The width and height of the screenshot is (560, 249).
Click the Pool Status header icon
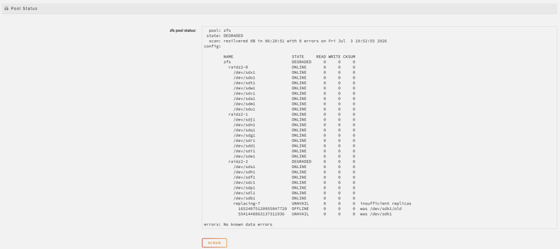point(6,8)
